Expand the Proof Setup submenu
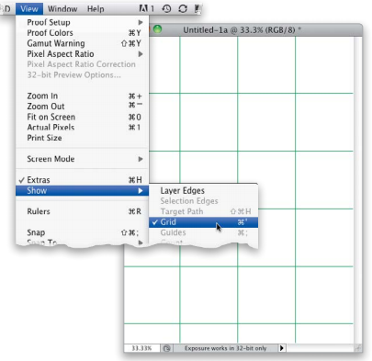This screenshot has height=361, width=372. pos(82,22)
